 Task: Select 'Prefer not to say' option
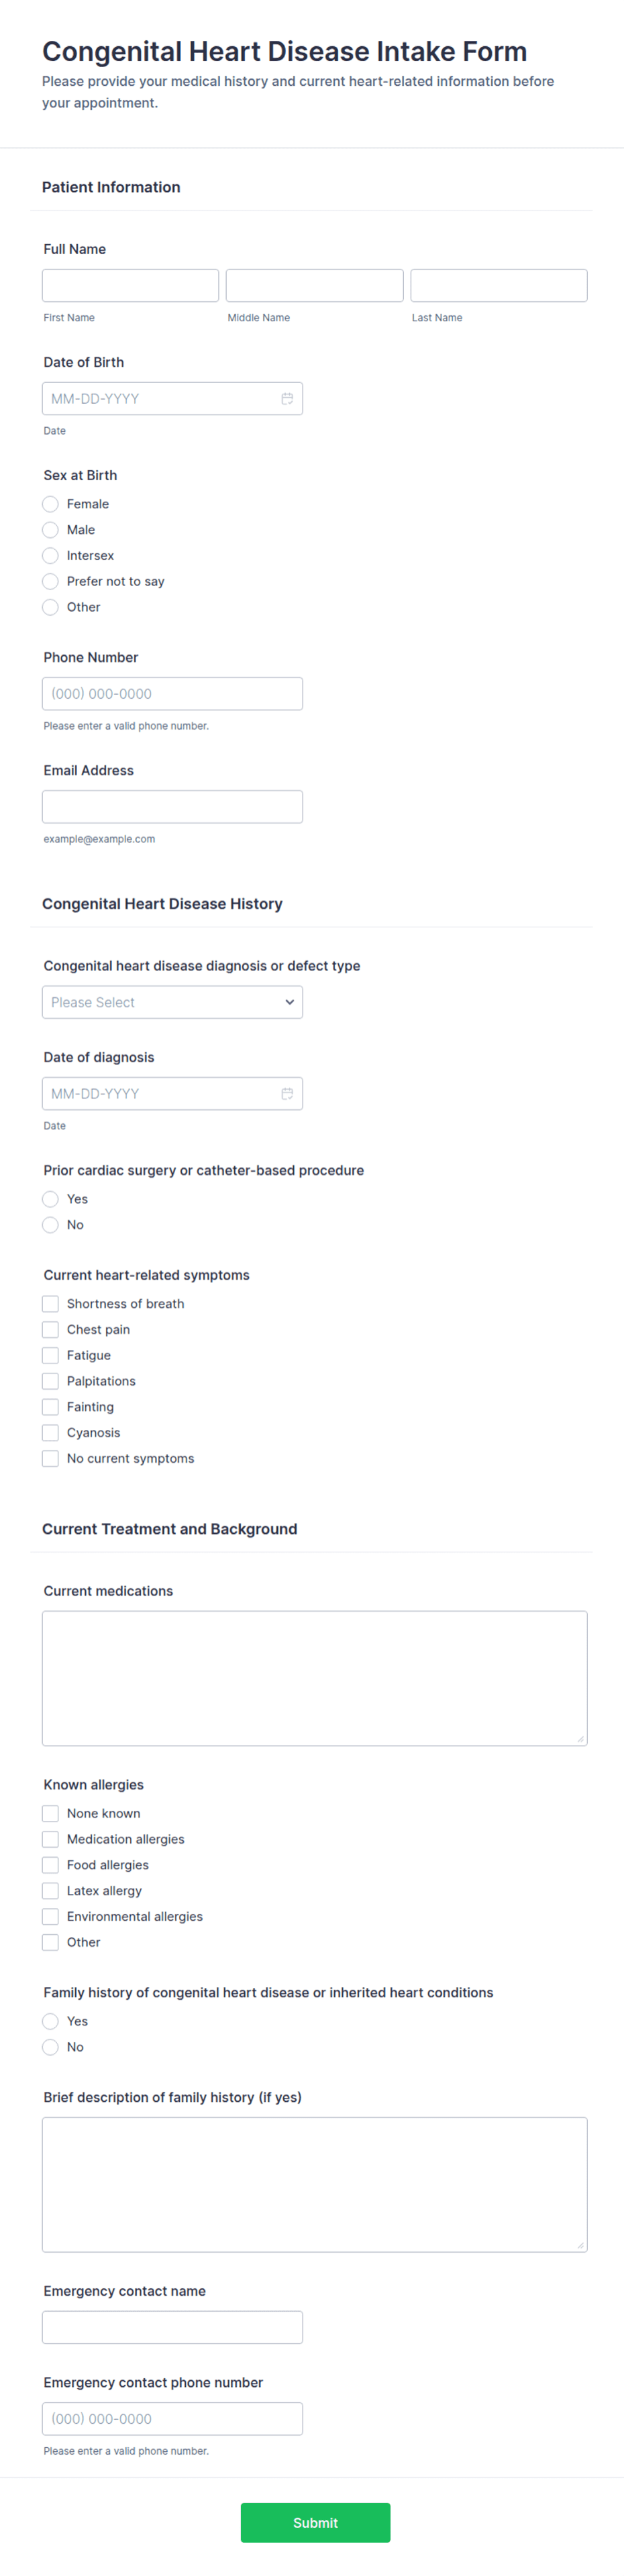pos(50,581)
